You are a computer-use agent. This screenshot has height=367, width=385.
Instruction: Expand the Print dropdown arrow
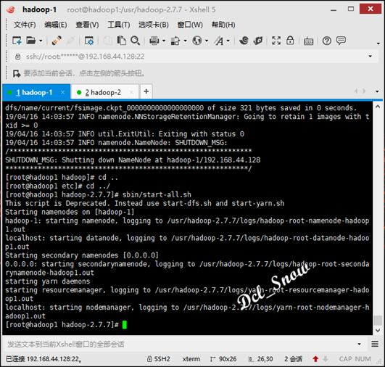tap(164, 41)
